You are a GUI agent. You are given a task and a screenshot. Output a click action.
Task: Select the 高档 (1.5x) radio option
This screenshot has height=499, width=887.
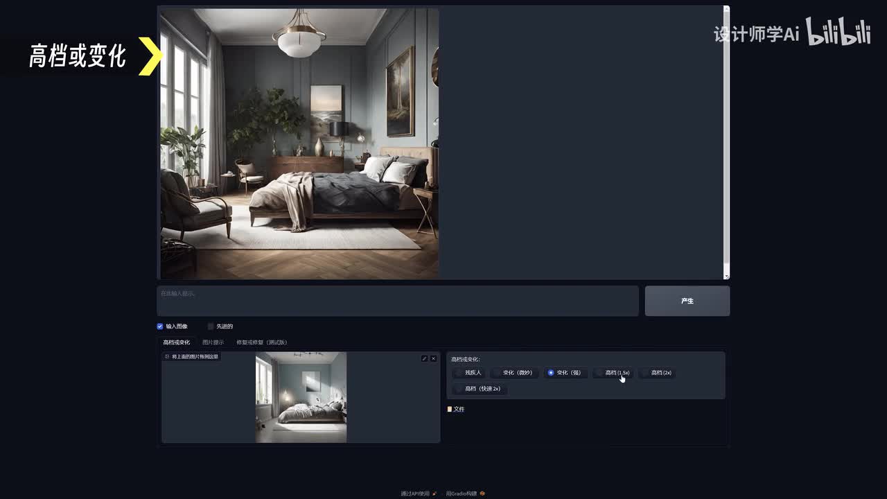pyautogui.click(x=600, y=373)
